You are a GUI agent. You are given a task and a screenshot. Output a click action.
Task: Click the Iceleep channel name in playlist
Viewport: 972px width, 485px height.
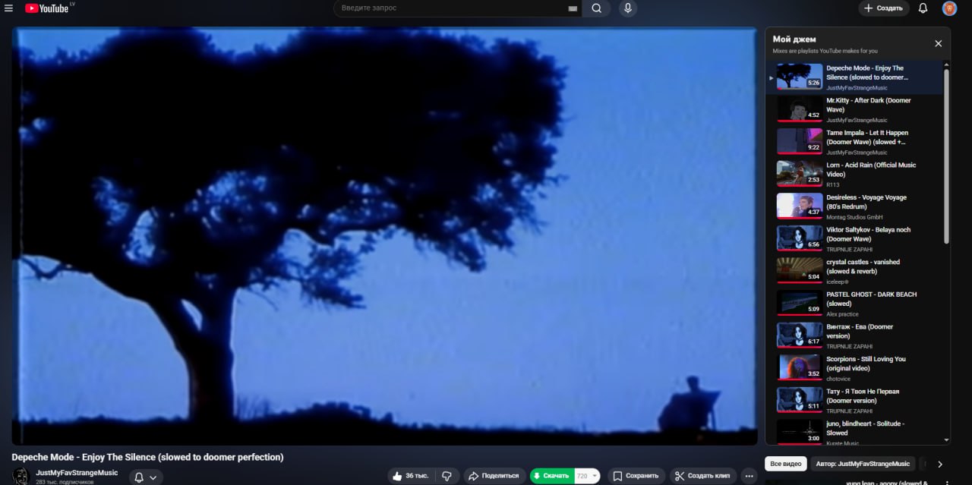pos(838,282)
